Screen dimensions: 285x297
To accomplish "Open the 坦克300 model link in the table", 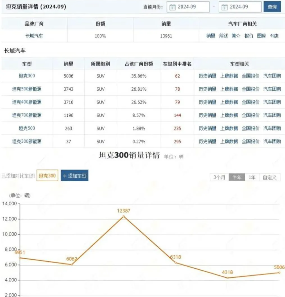I will click(27, 76).
